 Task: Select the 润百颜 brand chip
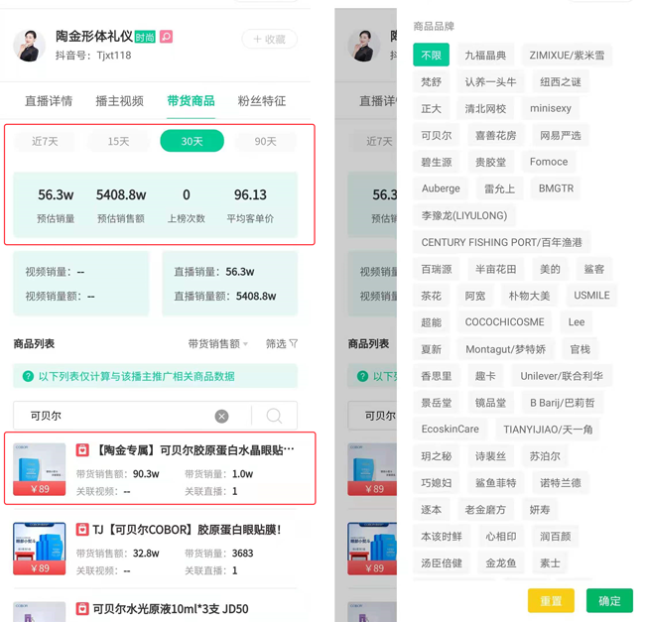[555, 536]
